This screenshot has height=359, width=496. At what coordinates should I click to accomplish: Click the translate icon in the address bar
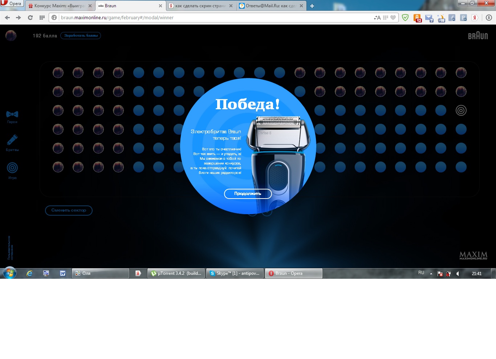pyautogui.click(x=377, y=17)
